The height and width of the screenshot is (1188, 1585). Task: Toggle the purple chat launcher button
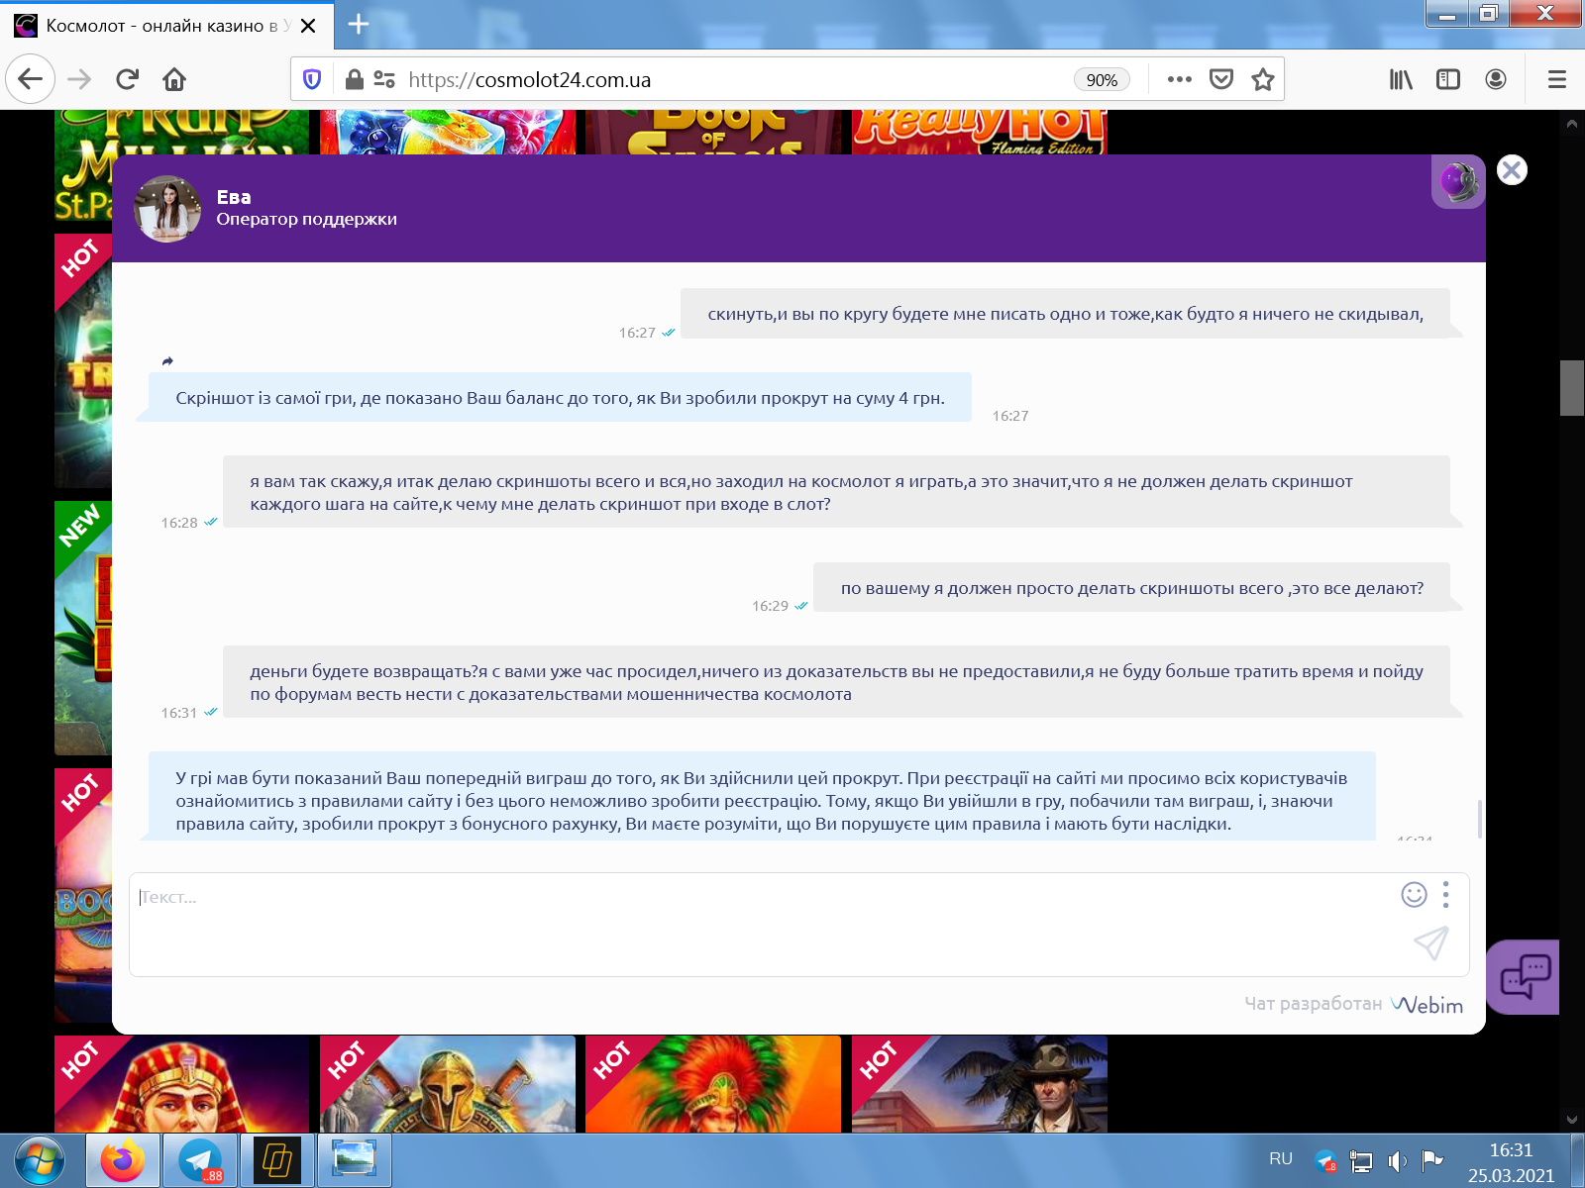point(1523,977)
